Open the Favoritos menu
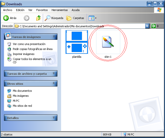 (x=42, y=10)
